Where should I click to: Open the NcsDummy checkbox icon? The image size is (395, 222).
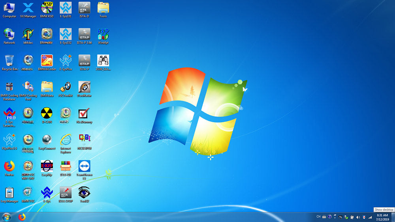pos(84,114)
